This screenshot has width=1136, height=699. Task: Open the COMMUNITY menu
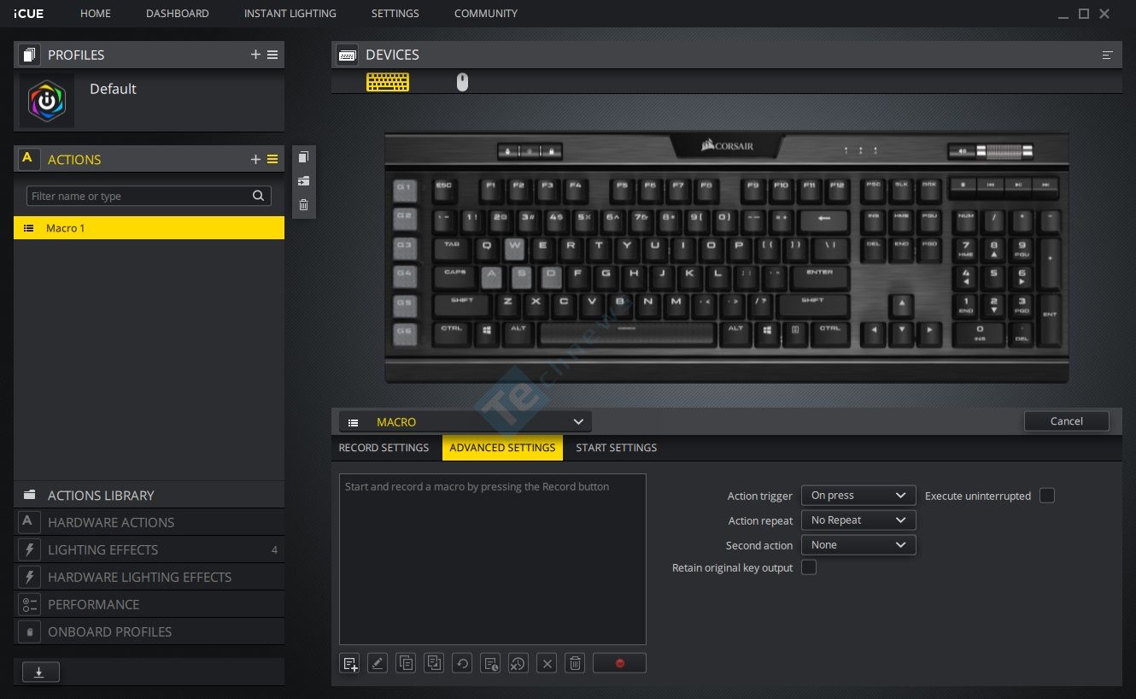(486, 14)
